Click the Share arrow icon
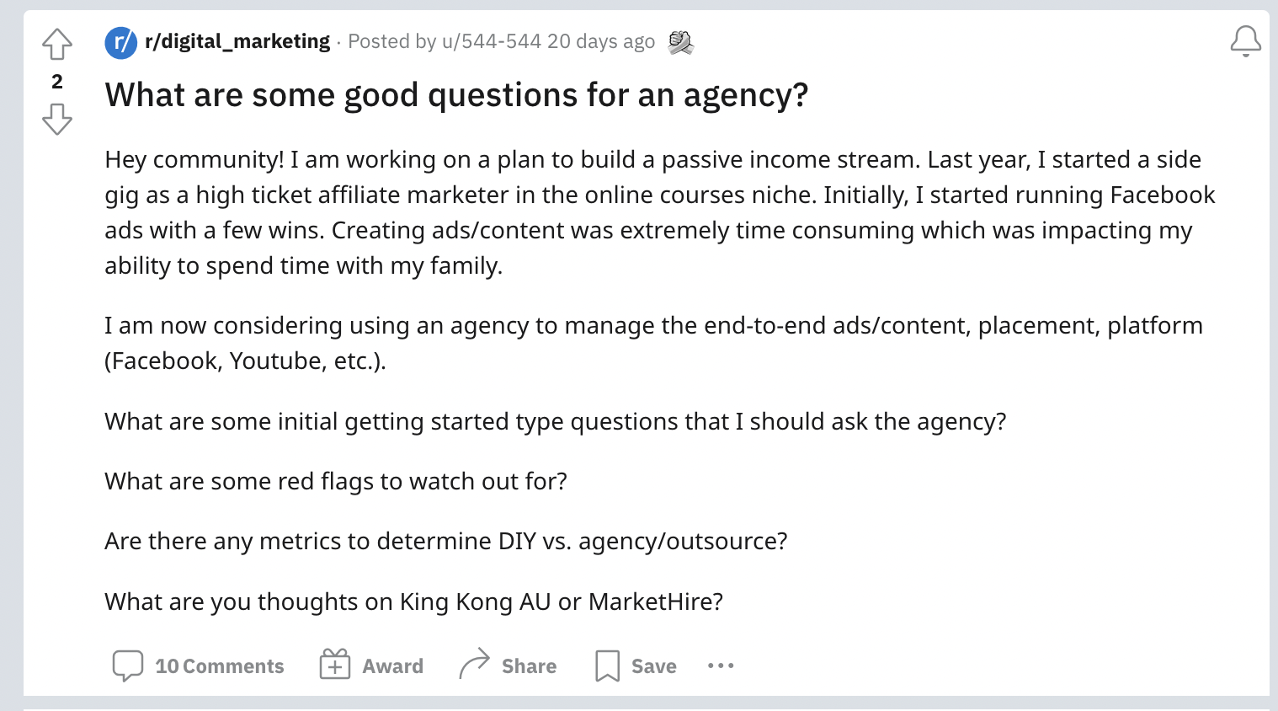 coord(474,664)
